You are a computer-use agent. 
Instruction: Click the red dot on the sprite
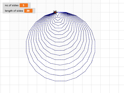[x=55, y=12]
